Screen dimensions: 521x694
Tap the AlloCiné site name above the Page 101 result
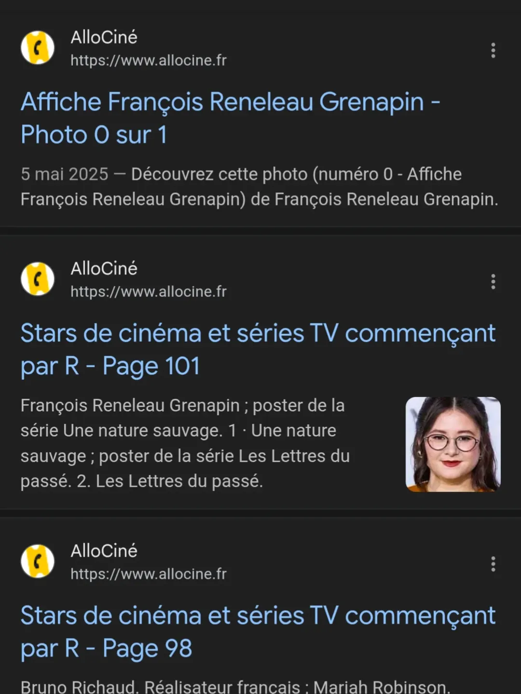[x=104, y=269]
